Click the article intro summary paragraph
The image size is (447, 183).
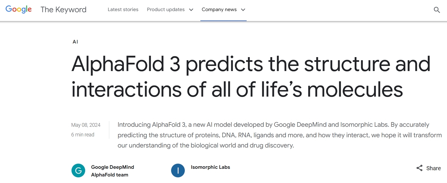(280, 135)
